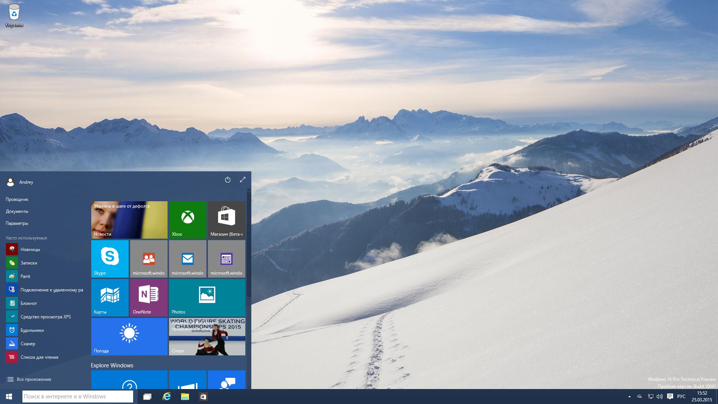Open the Карты maps tile
This screenshot has width=718, height=404.
click(110, 297)
